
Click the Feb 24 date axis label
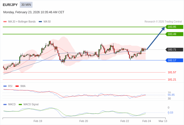click(x=147, y=121)
